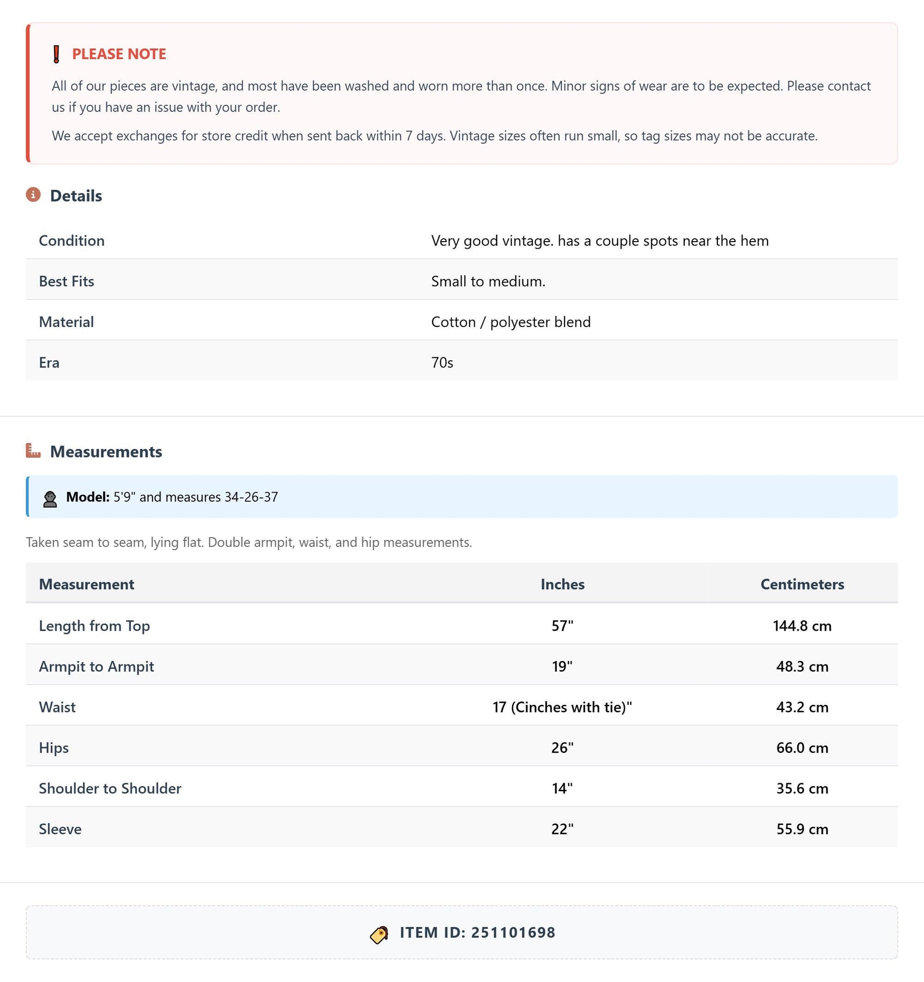Select the Condition row value text
The height and width of the screenshot is (982, 924).
click(x=600, y=241)
